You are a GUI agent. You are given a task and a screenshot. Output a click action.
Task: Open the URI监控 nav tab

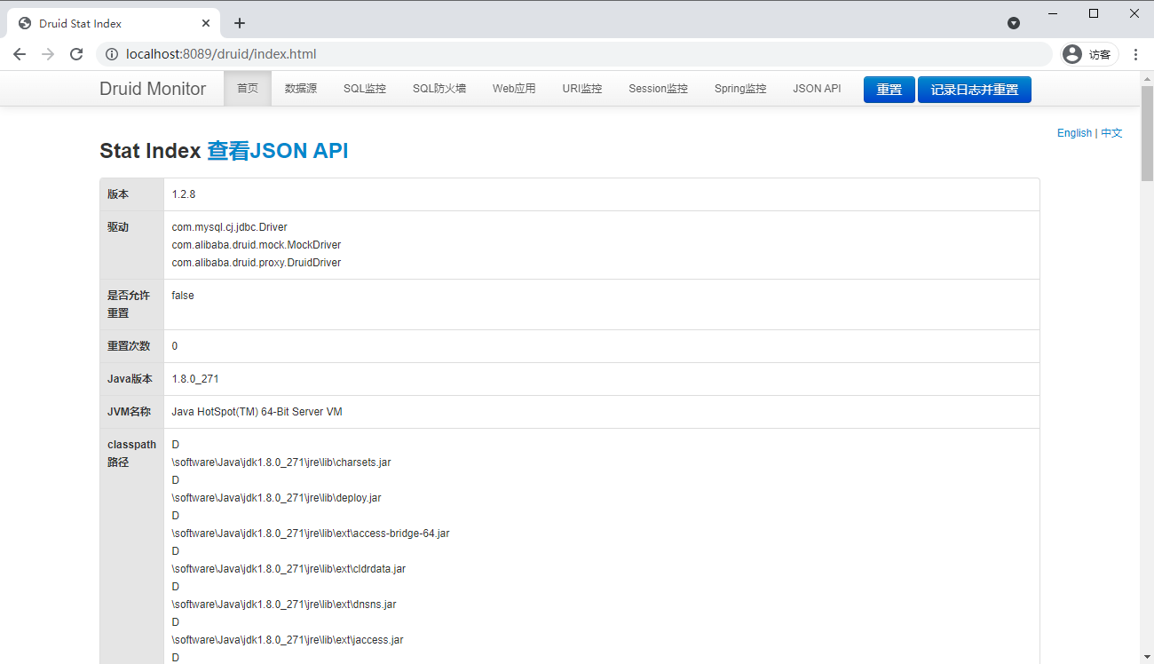582,89
